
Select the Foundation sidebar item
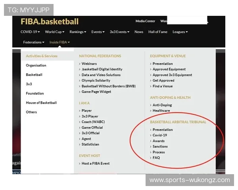(x=35, y=93)
